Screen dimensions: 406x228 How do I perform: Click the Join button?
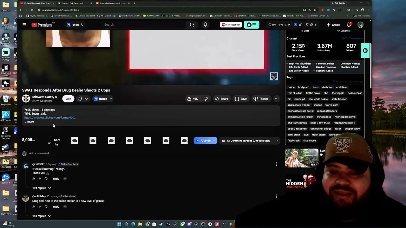click(x=68, y=99)
